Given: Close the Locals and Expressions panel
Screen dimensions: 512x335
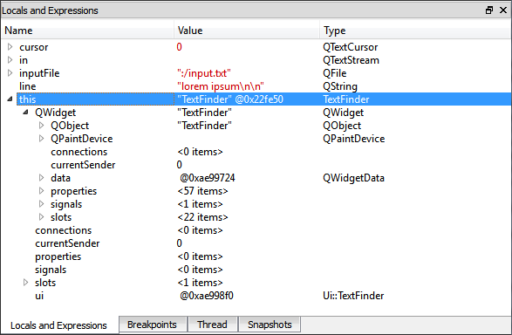Looking at the screenshot, I should point(503,10).
